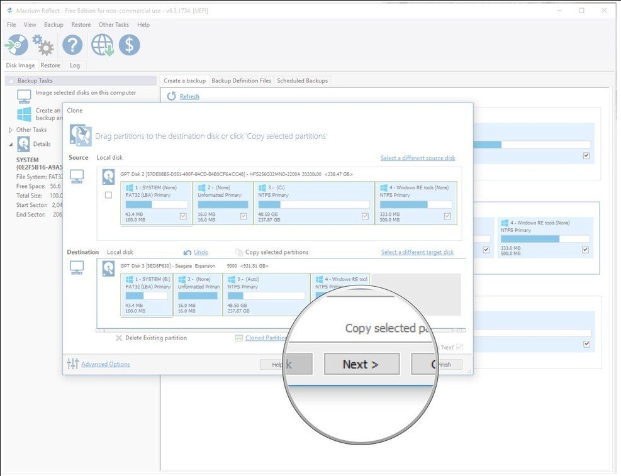621x476 pixels.
Task: Click the GPT Disk 3 hard drive icon
Action: point(108,268)
